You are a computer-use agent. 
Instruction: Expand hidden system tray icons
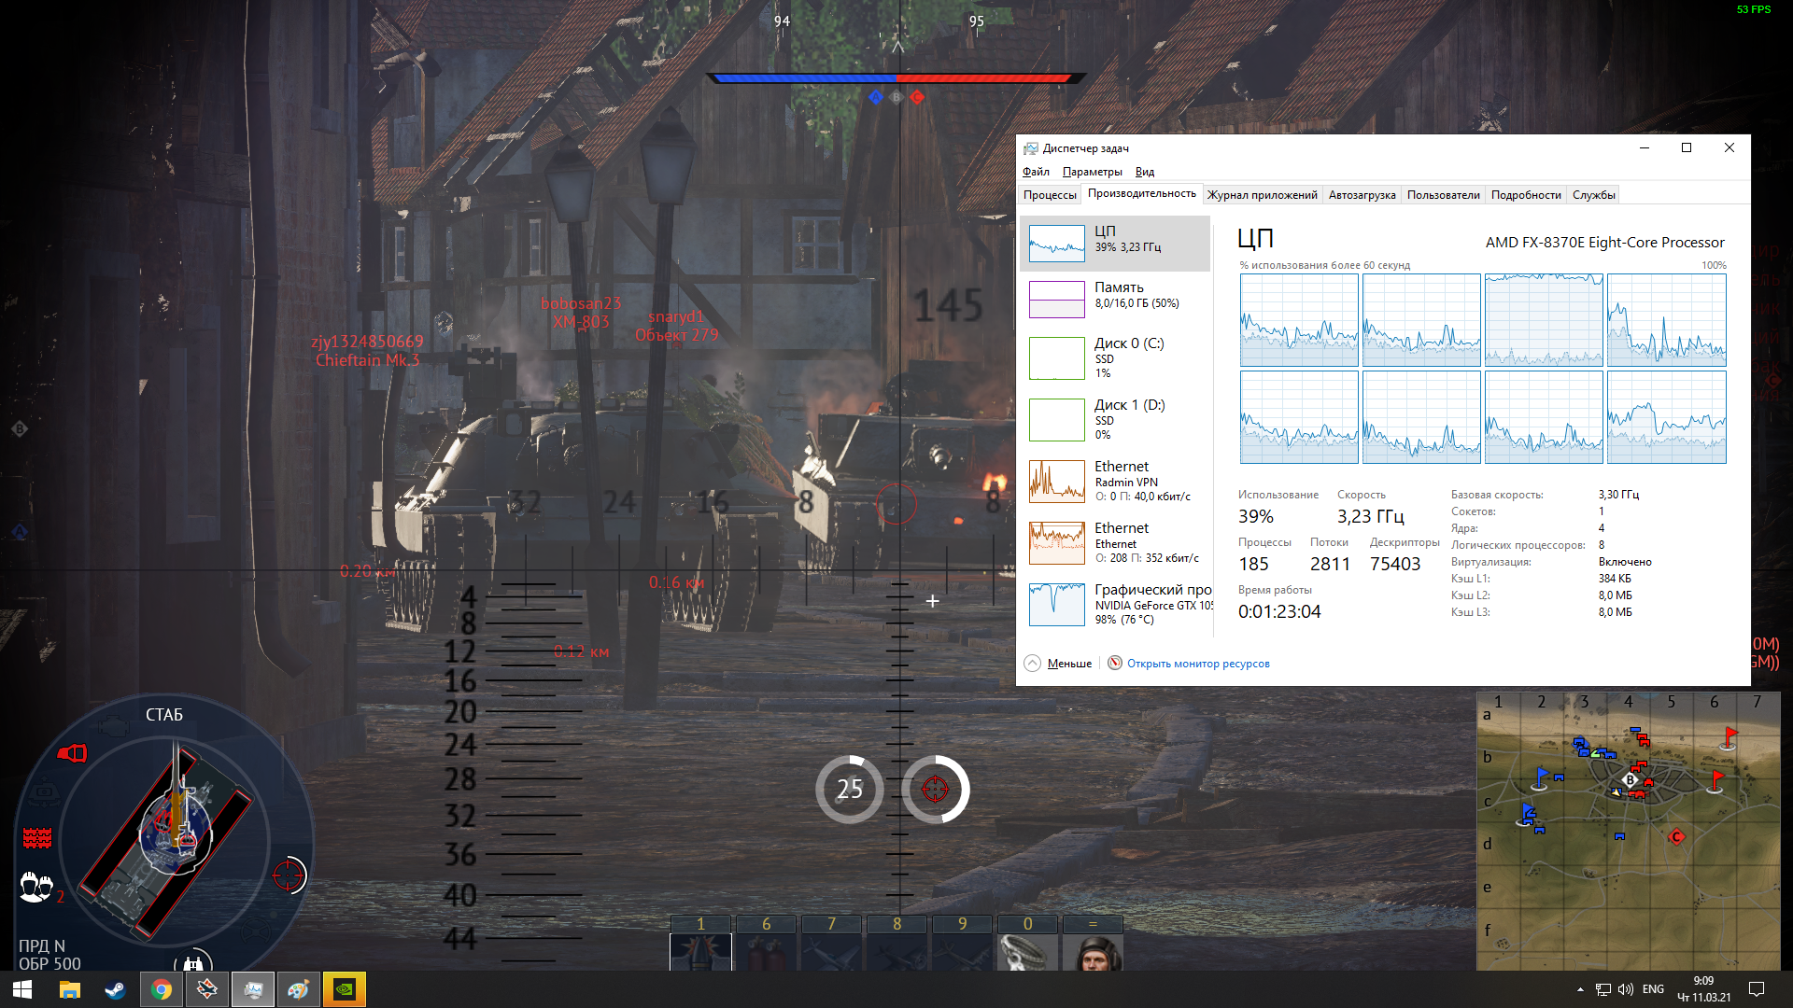pyautogui.click(x=1580, y=989)
